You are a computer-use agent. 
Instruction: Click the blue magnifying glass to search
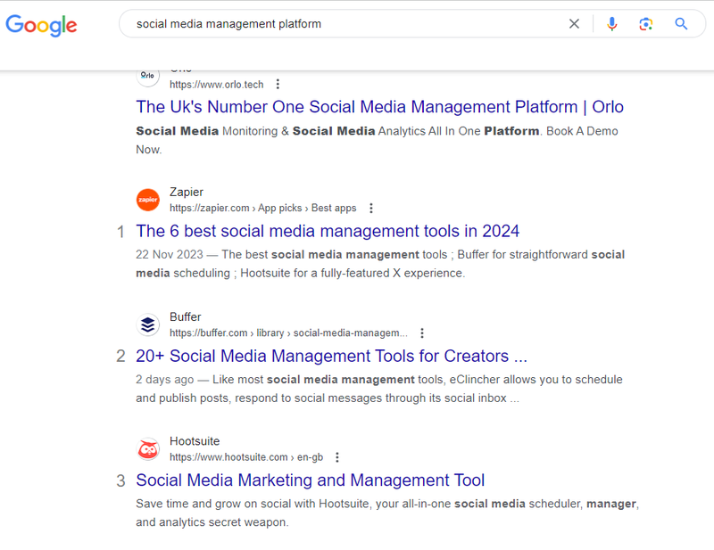click(x=680, y=24)
